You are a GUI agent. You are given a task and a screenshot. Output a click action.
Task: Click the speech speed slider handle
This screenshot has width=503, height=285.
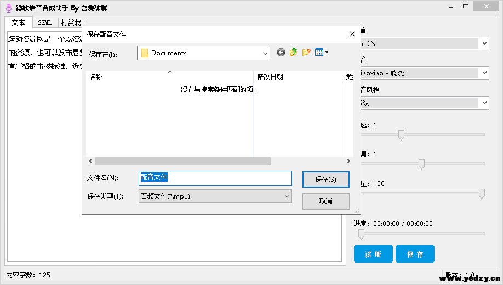click(401, 135)
